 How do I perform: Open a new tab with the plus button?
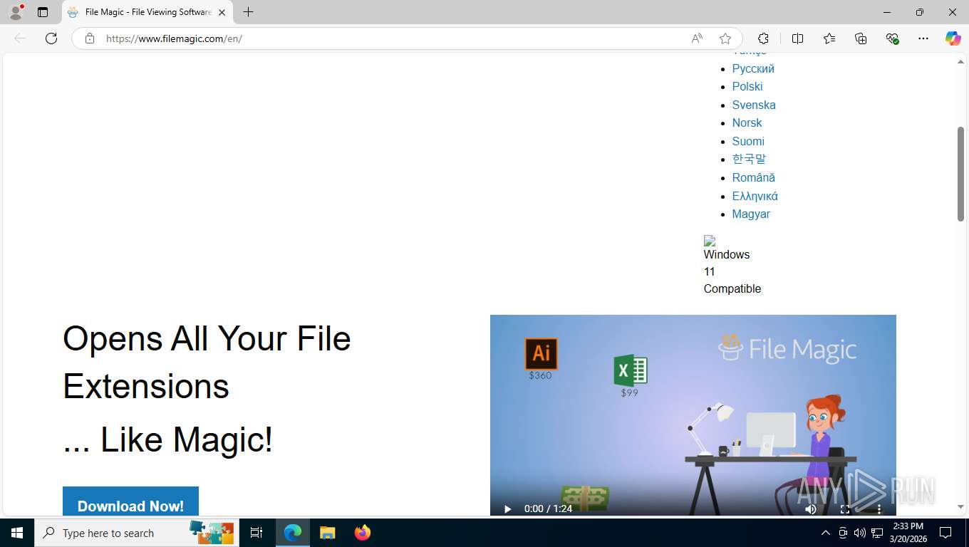click(x=248, y=12)
